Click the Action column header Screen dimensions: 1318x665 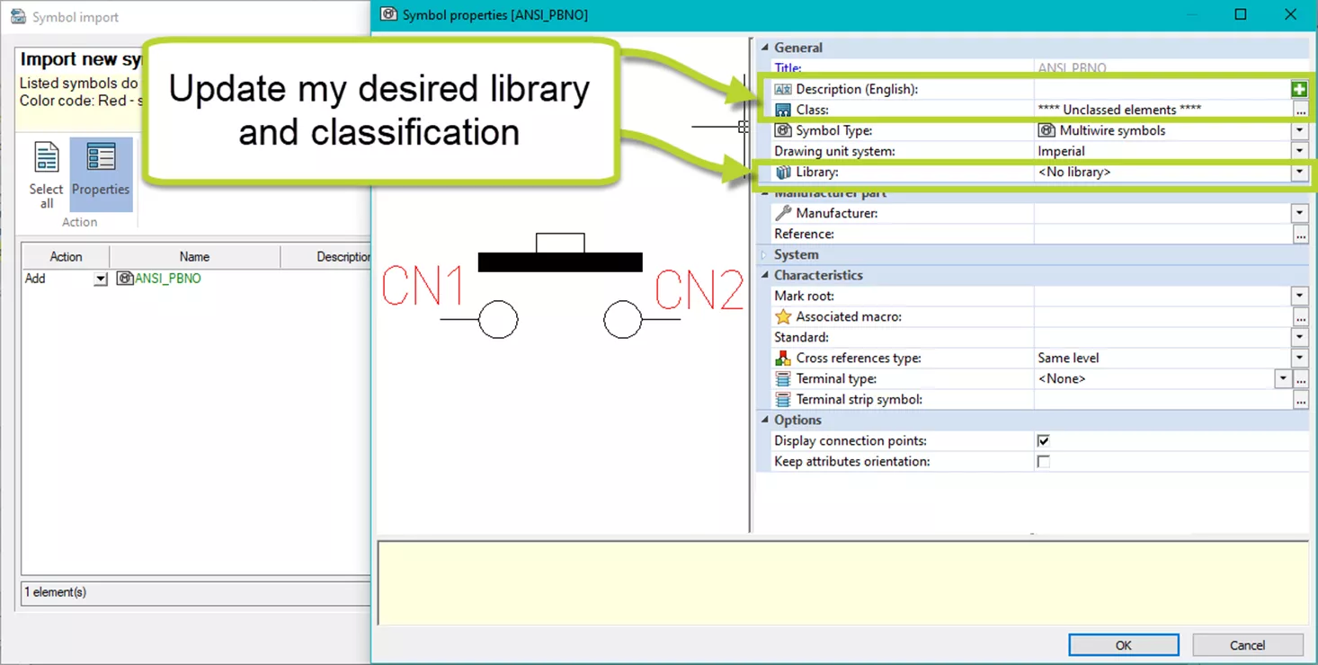pos(66,256)
